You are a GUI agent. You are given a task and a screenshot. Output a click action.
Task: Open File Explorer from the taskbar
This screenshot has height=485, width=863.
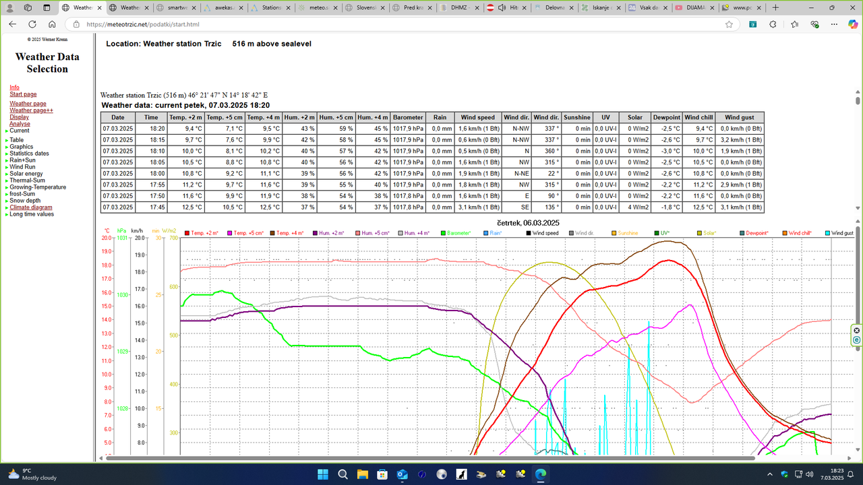coord(362,474)
